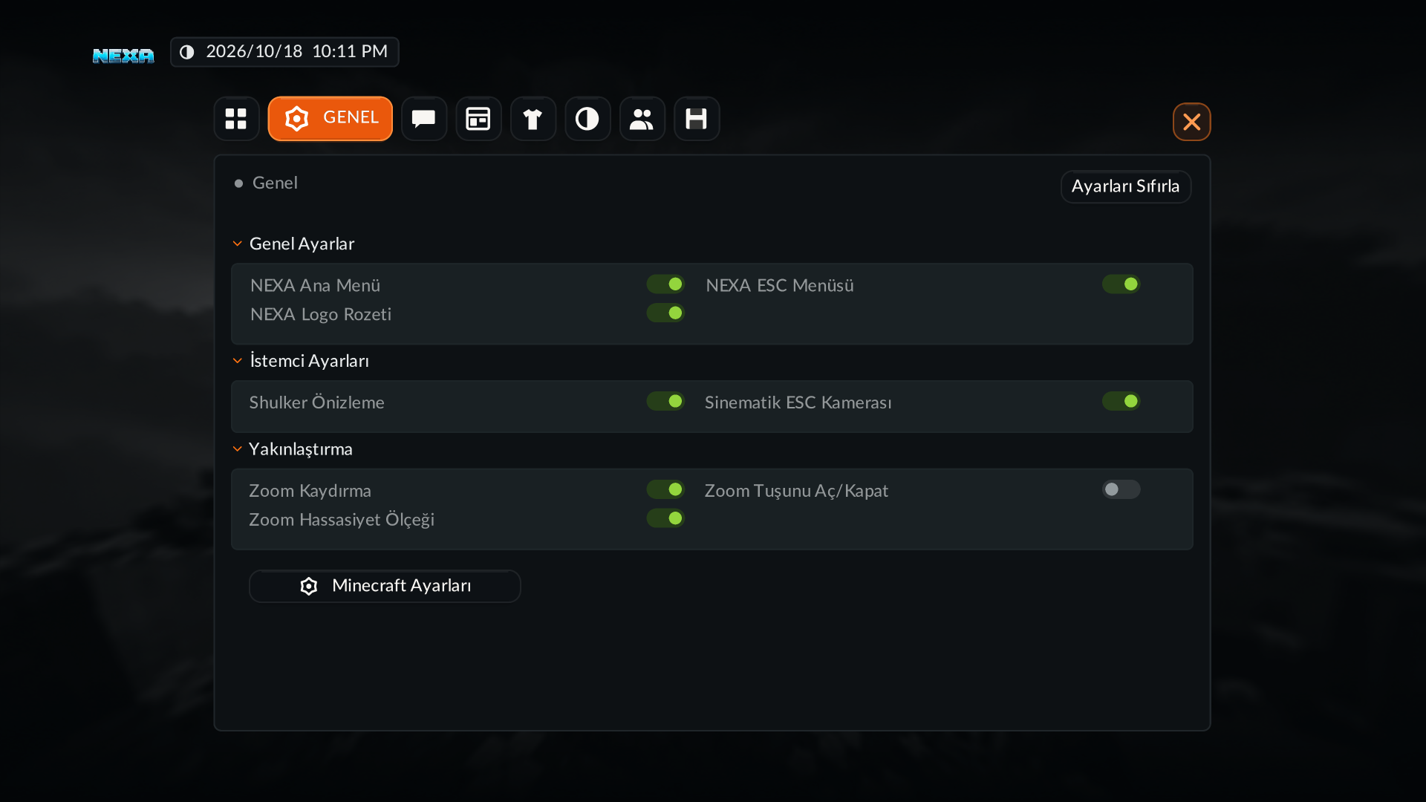Screen dimensions: 1426x802
Task: Click the NEXA Logo Rozeti label
Action: point(321,315)
